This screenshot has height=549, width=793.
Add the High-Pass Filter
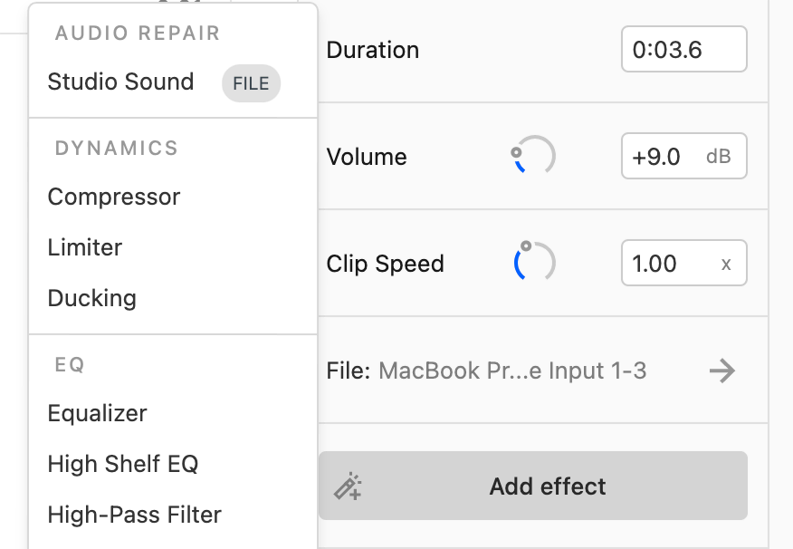coord(134,515)
